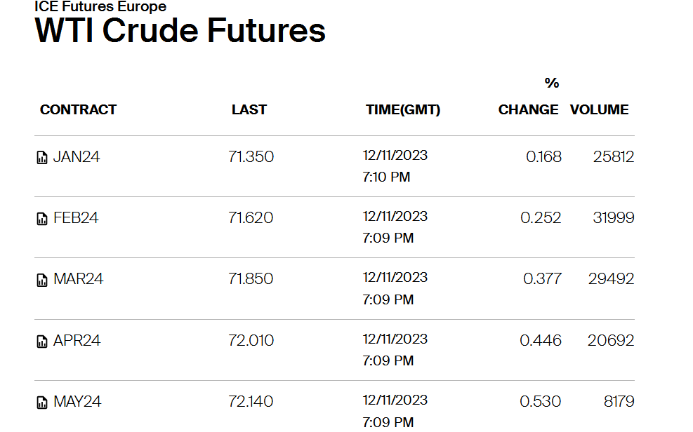Select the MAR24 contract link
Viewport: 693px width, 432px height.
pos(78,279)
